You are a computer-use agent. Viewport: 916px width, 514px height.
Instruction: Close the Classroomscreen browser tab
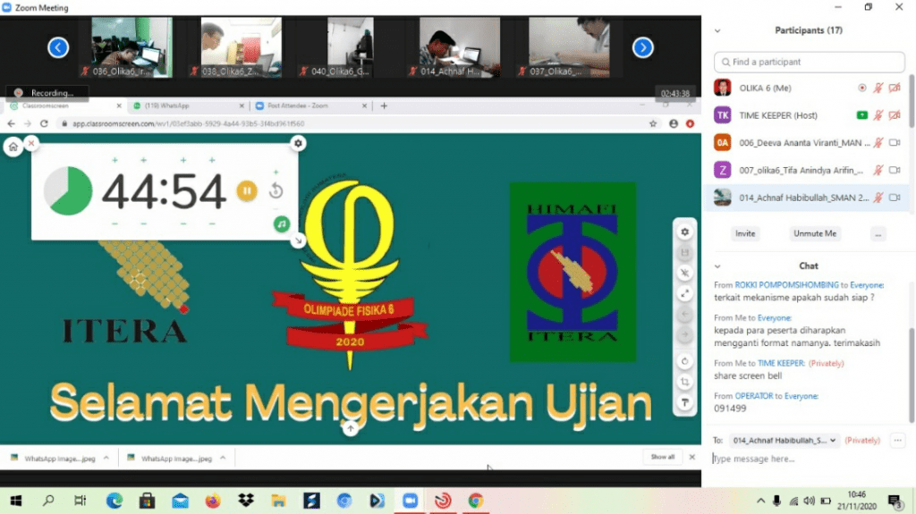tap(119, 105)
